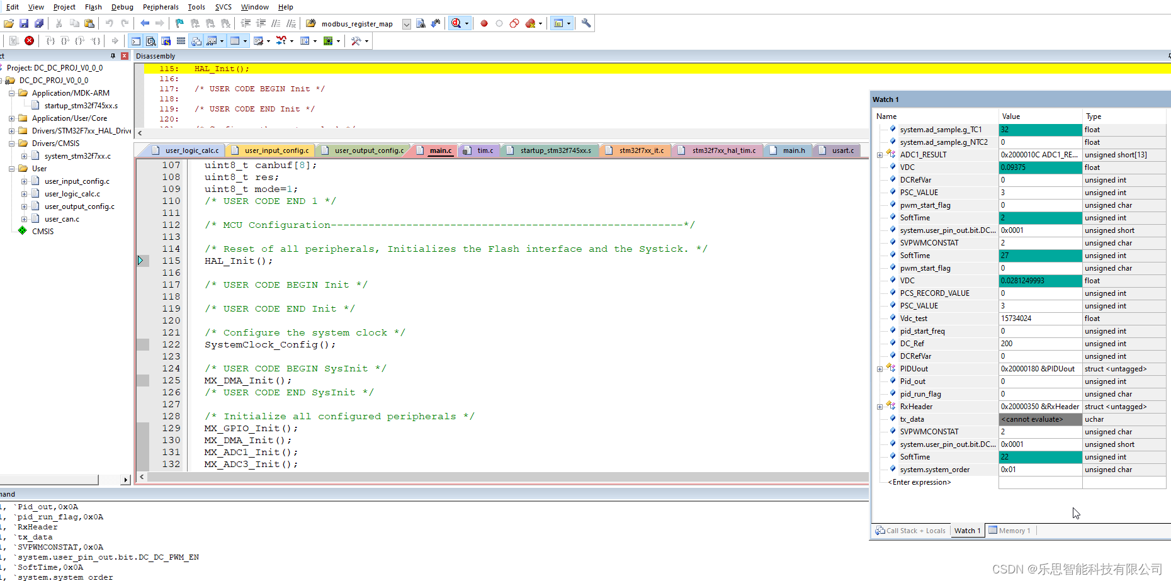This screenshot has height=581, width=1171.
Task: Insert a breakpoint with the red dot
Action: (484, 23)
